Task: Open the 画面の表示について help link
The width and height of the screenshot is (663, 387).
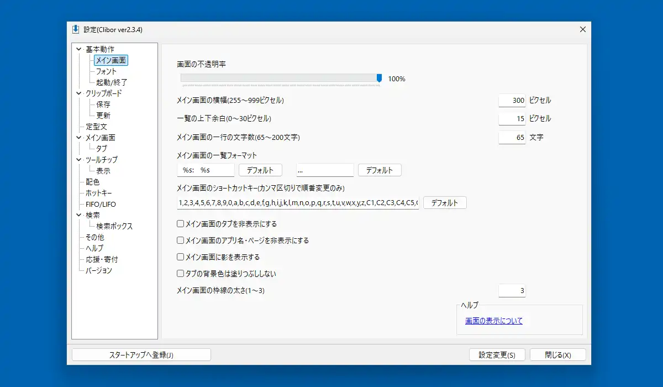Action: tap(493, 321)
